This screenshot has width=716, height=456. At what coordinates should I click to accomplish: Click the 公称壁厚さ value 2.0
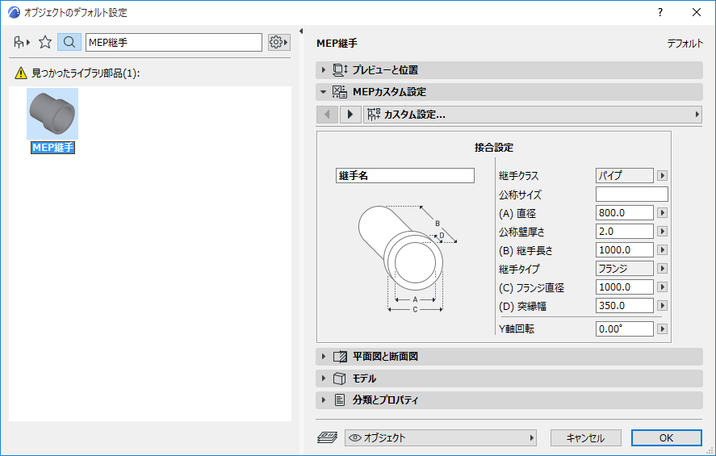pyautogui.click(x=624, y=232)
